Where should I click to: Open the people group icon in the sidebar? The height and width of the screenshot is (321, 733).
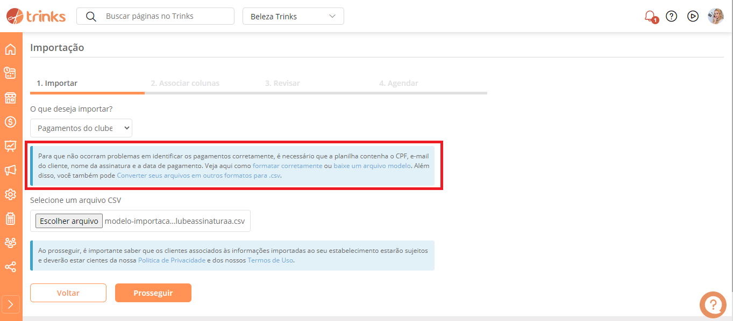tap(10, 243)
